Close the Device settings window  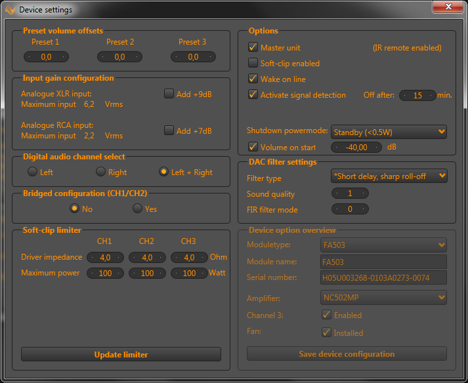(448, 7)
